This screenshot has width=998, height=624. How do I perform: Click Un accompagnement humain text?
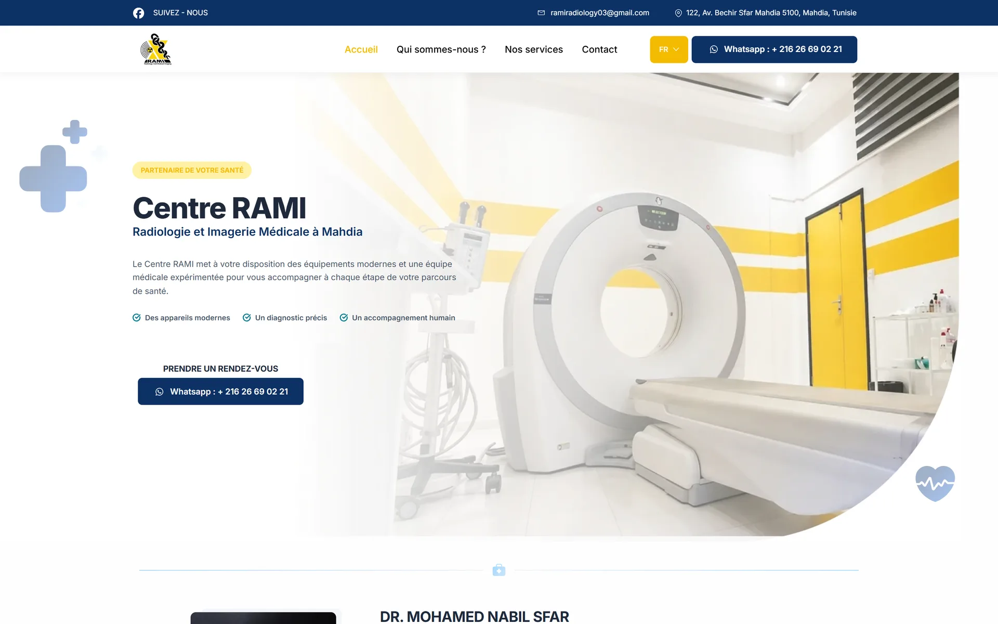[x=403, y=318]
